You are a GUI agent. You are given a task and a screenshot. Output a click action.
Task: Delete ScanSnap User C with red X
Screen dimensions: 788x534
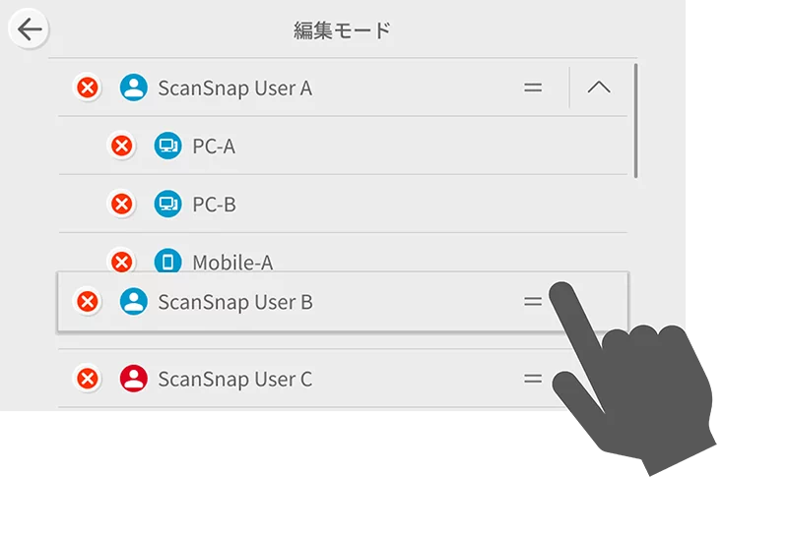[88, 379]
